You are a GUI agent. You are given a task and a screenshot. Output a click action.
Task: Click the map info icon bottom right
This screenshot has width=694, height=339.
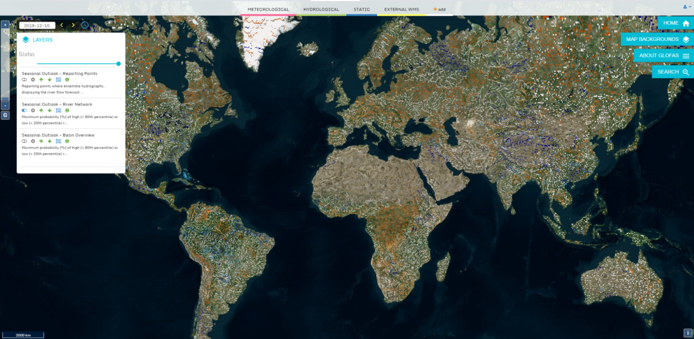687,333
